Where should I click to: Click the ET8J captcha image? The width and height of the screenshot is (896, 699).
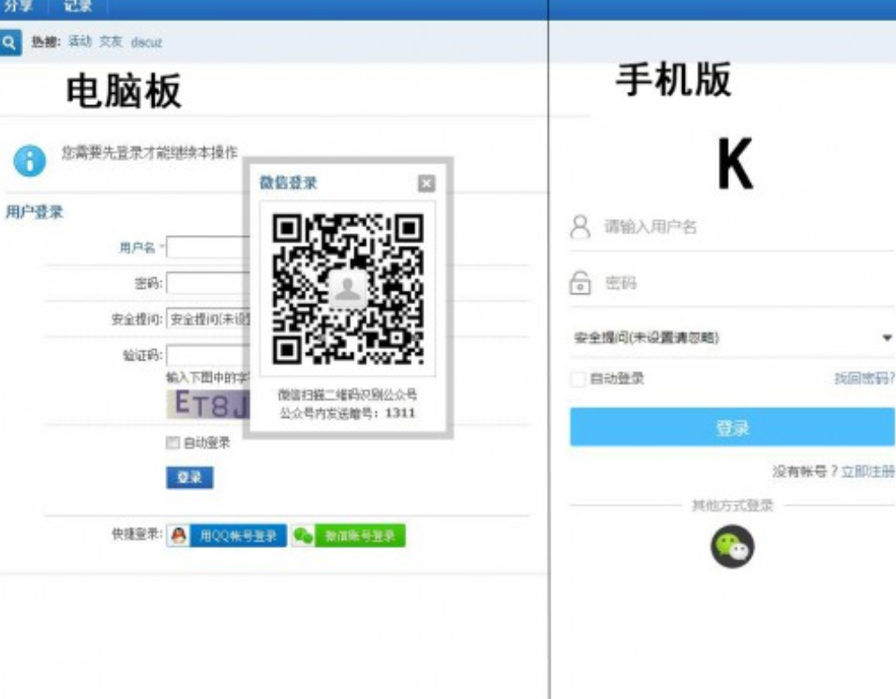[209, 404]
